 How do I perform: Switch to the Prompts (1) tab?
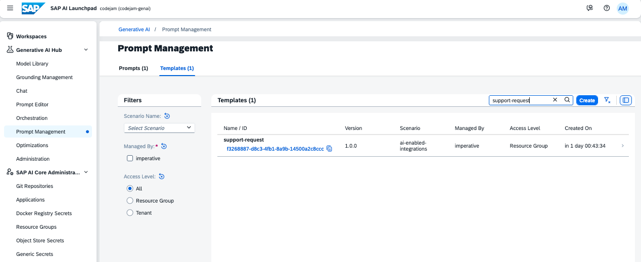point(133,68)
